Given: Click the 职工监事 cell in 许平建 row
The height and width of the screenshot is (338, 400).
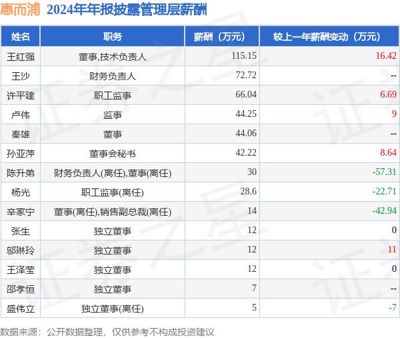Looking at the screenshot, I should [113, 96].
